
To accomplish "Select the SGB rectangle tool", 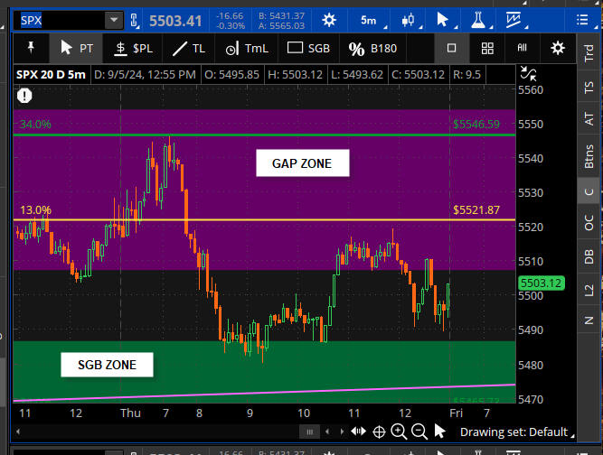I will tap(308, 49).
